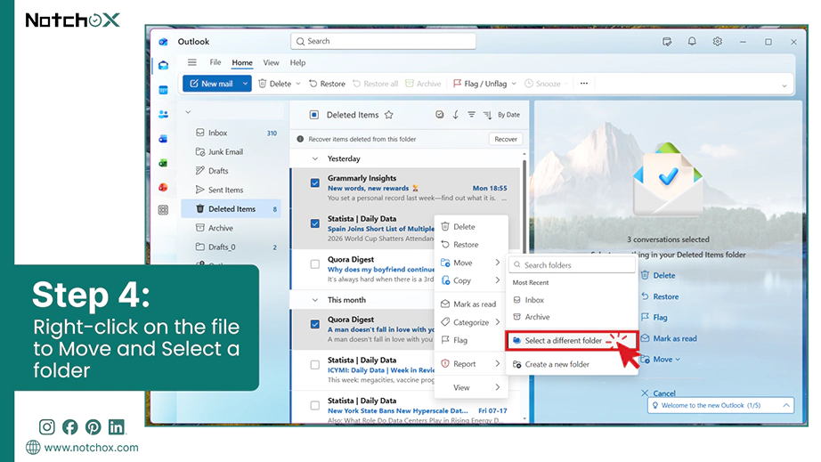Screen dimensions: 821x462
Task: Open the Calendar icon in Outlook sidebar
Action: [163, 90]
